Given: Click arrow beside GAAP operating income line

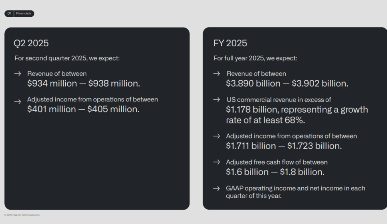Looking at the screenshot, I should [216, 188].
